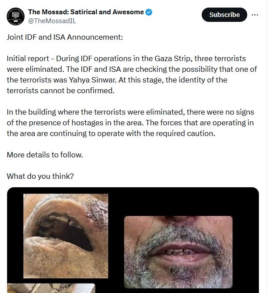Viewport: 274px width, 293px height.
Task: Click the blue verified checkmark badge
Action: pyautogui.click(x=149, y=12)
